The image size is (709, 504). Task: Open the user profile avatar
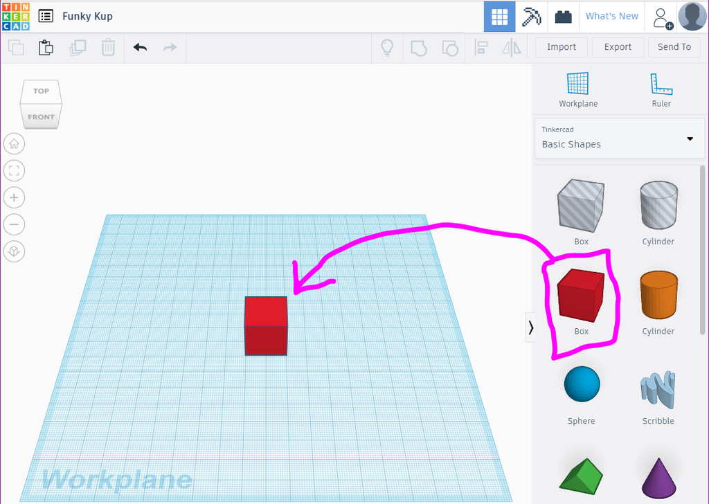(692, 17)
